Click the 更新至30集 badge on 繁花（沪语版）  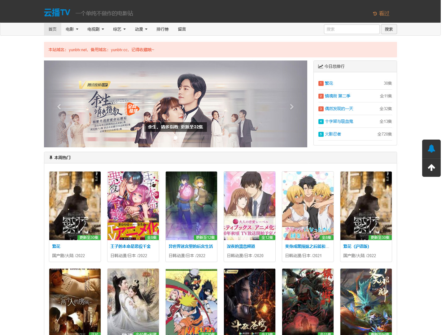[380, 238]
